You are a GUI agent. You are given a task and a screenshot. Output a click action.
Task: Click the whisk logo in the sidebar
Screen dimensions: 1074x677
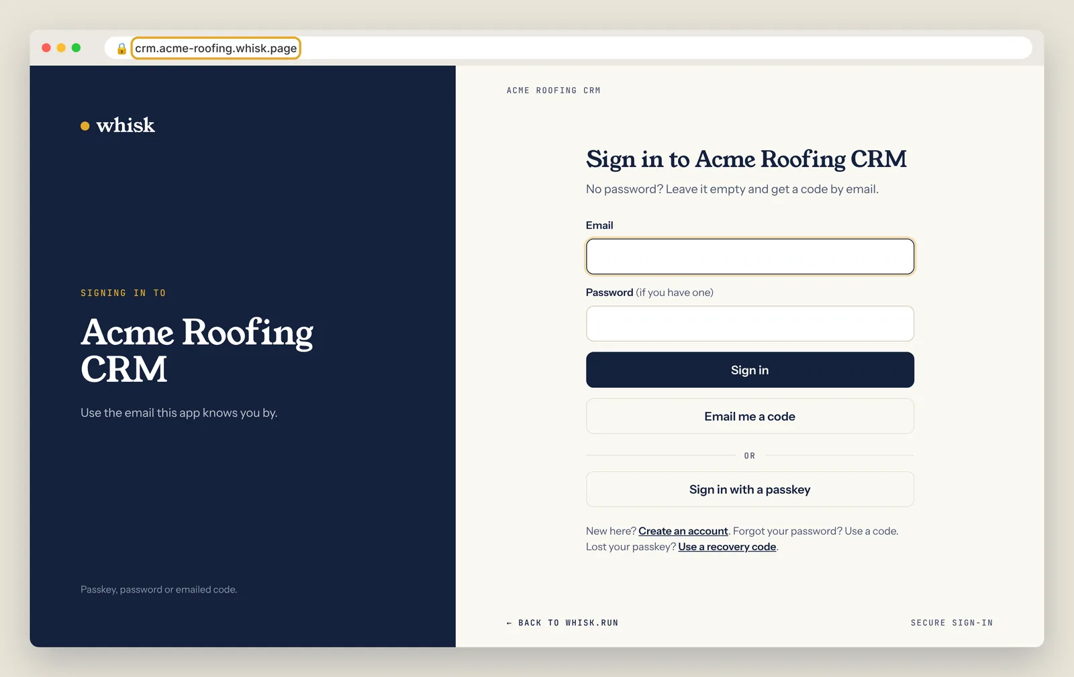[x=117, y=125]
